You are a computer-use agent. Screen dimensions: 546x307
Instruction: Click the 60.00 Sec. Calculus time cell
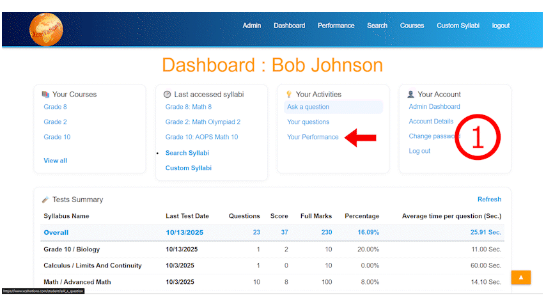click(x=486, y=265)
